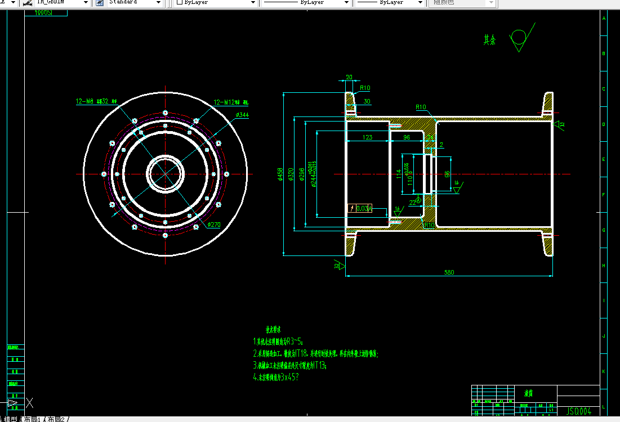Select the ø298 diameter dimension

tap(302, 174)
